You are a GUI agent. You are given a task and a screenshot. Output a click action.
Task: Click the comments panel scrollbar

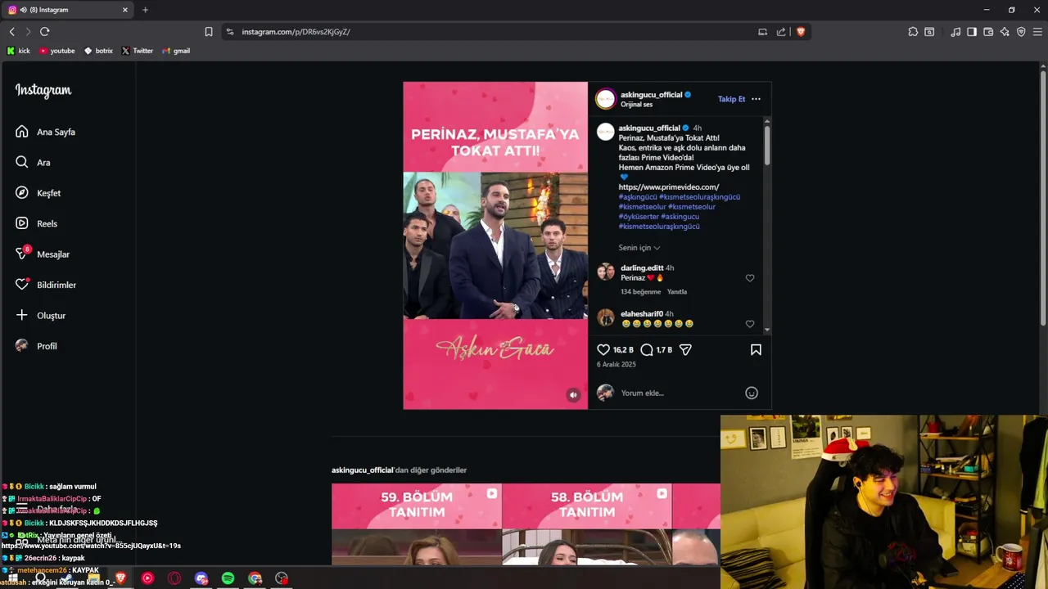[767, 145]
